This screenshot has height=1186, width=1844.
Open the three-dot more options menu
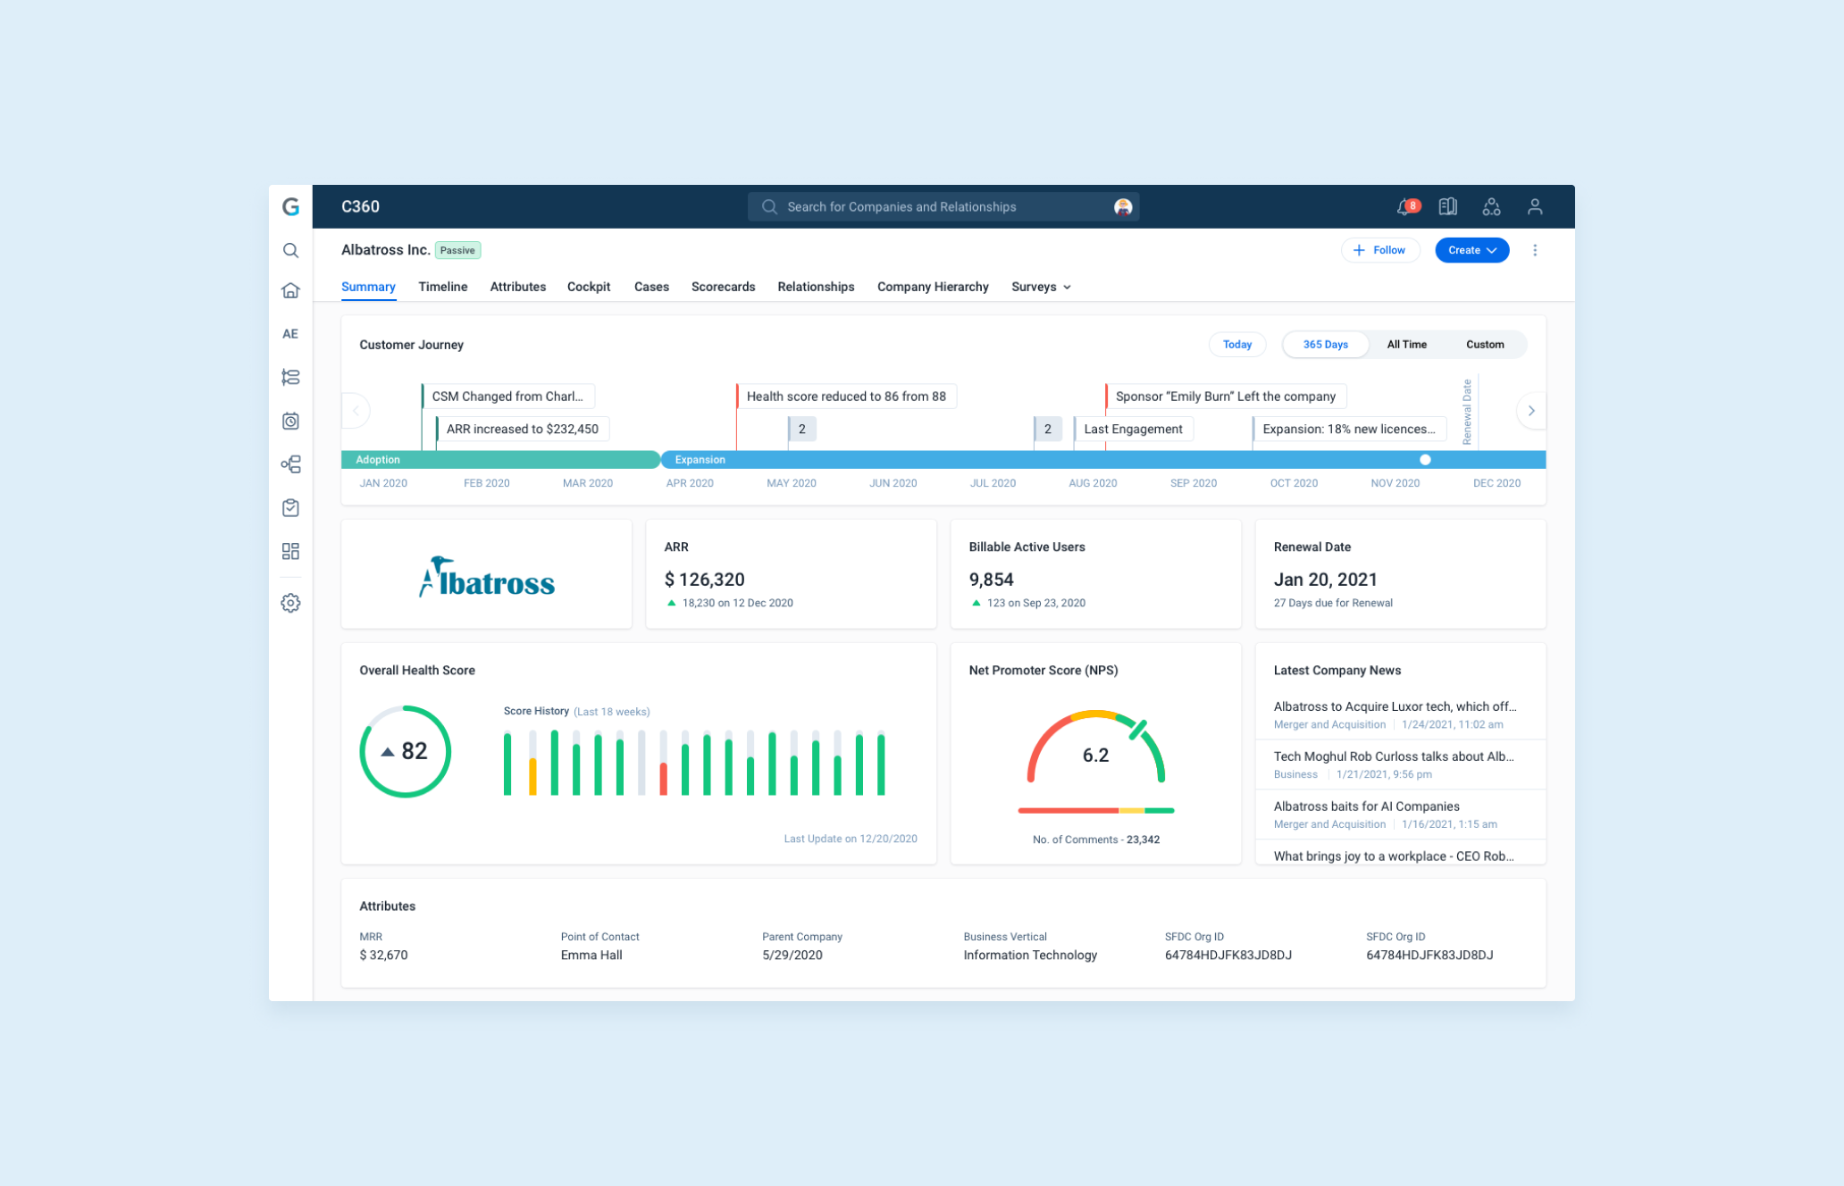pos(1535,250)
